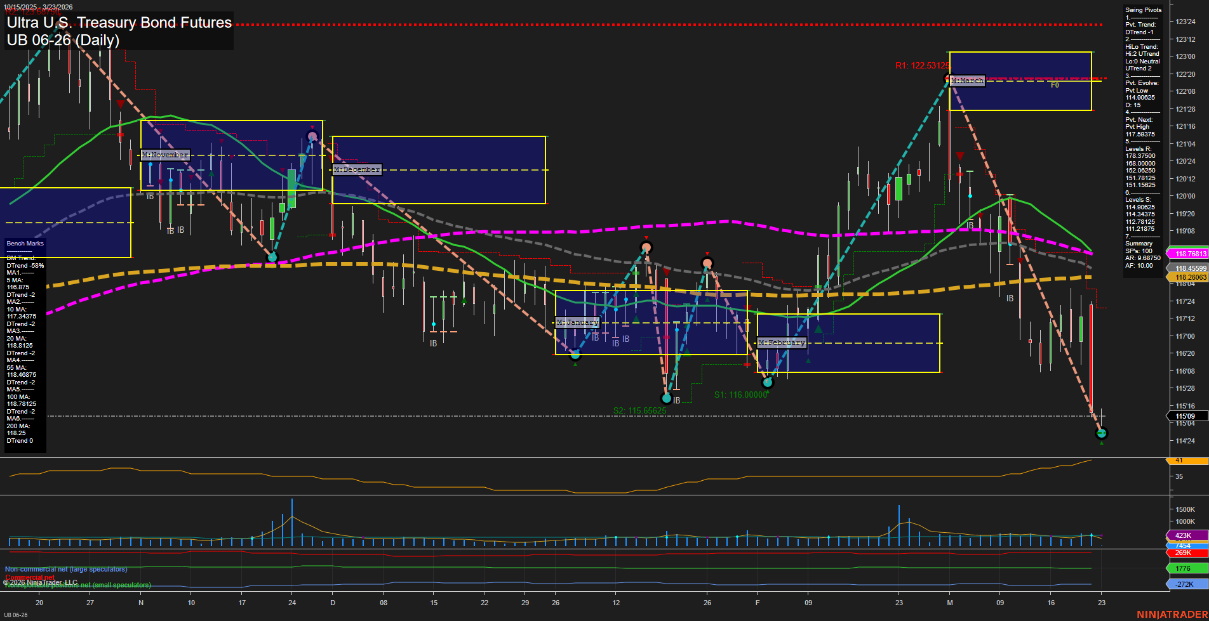Click the NinjaTrader logo

1170,614
